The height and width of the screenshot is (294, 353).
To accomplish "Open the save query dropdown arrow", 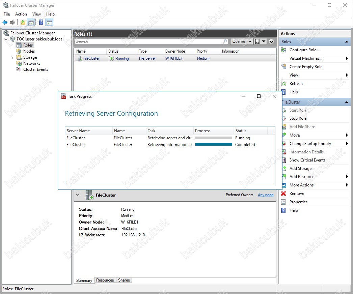I will click(264, 41).
